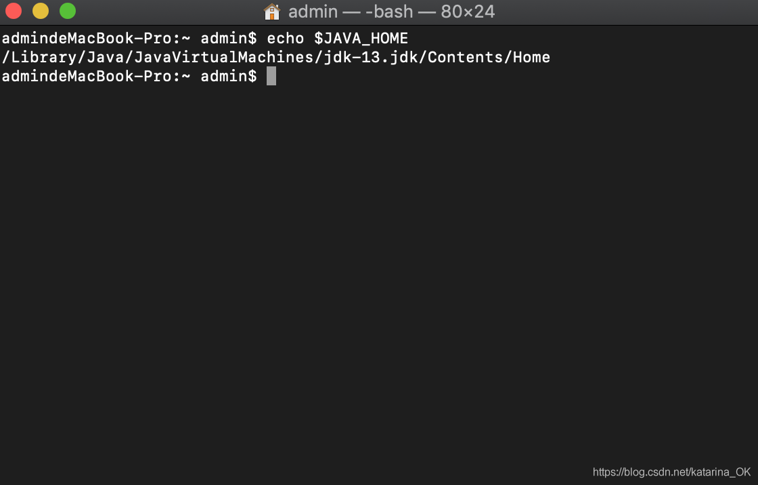The height and width of the screenshot is (485, 758).
Task: Click the home folder icon in title bar
Action: [x=271, y=11]
